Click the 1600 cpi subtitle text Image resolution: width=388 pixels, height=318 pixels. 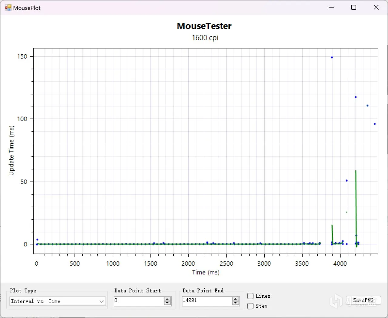point(205,38)
